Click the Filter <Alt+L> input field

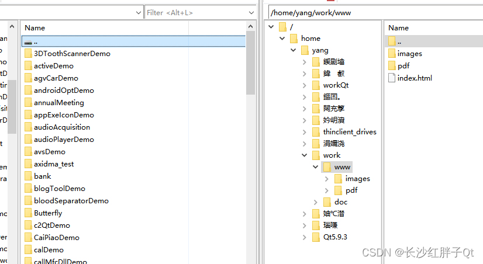click(196, 13)
